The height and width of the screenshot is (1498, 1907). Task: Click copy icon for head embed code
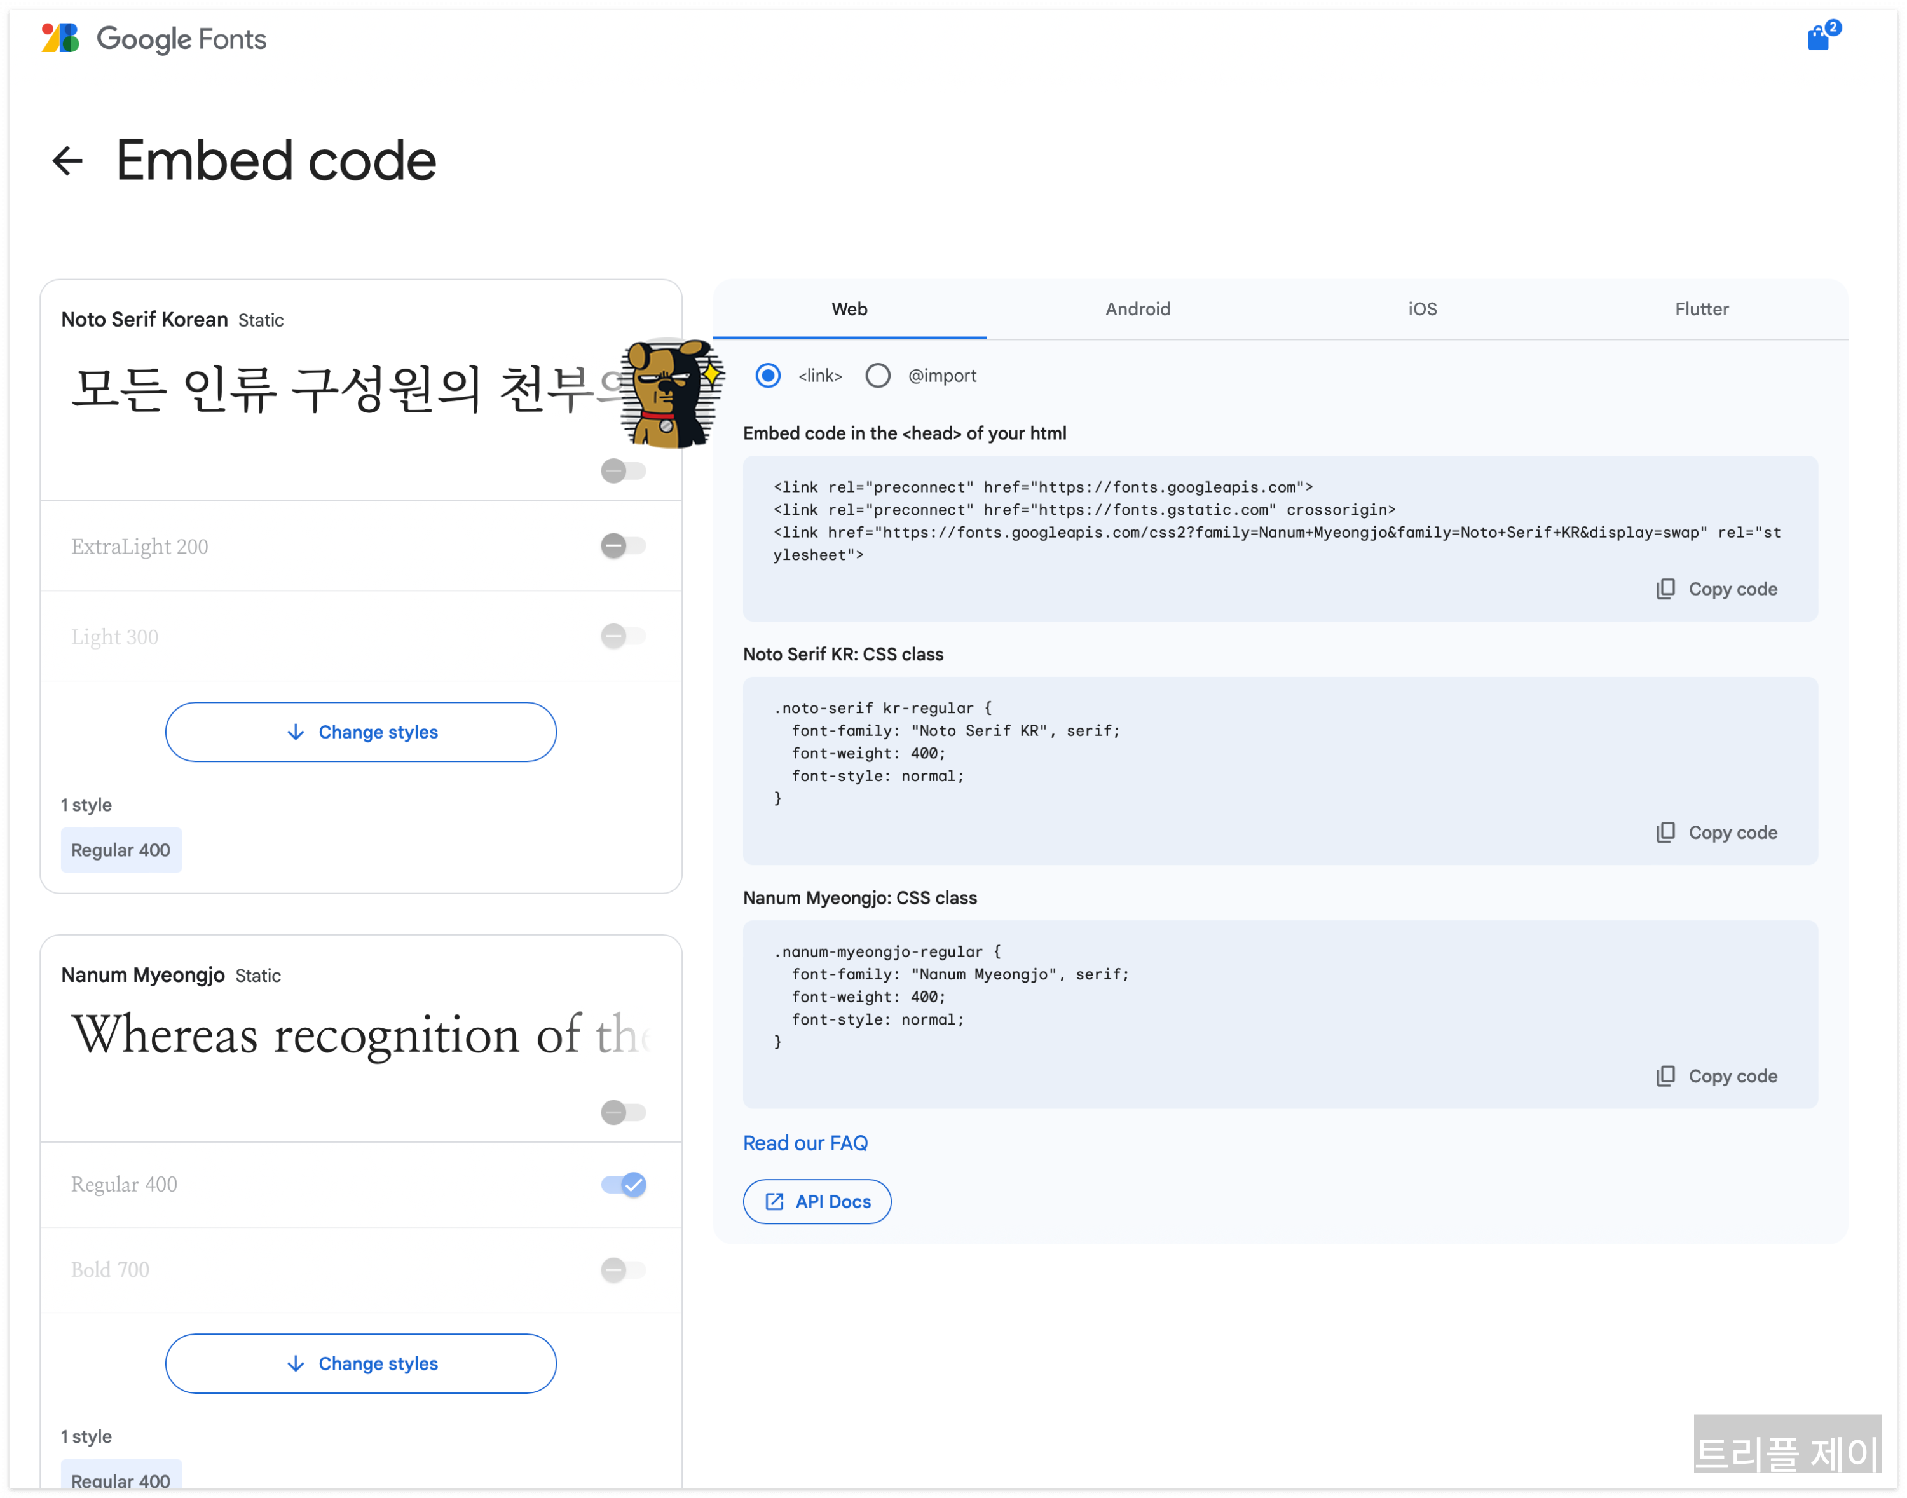pyautogui.click(x=1665, y=589)
